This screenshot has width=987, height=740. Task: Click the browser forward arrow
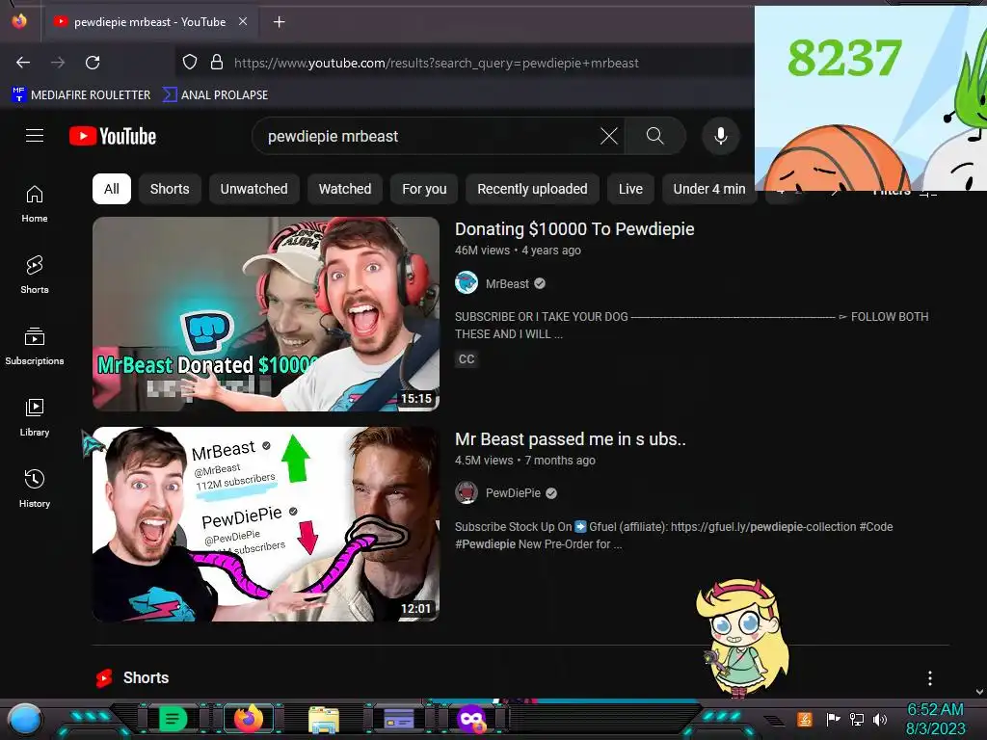pyautogui.click(x=58, y=63)
